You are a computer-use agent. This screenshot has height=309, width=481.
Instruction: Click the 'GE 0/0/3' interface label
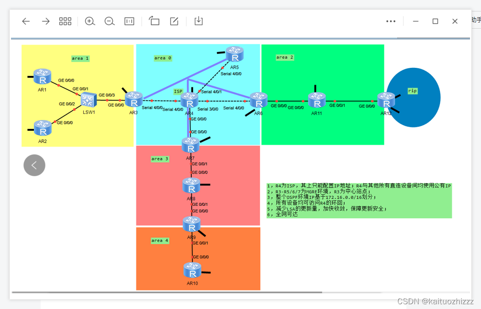click(x=107, y=95)
